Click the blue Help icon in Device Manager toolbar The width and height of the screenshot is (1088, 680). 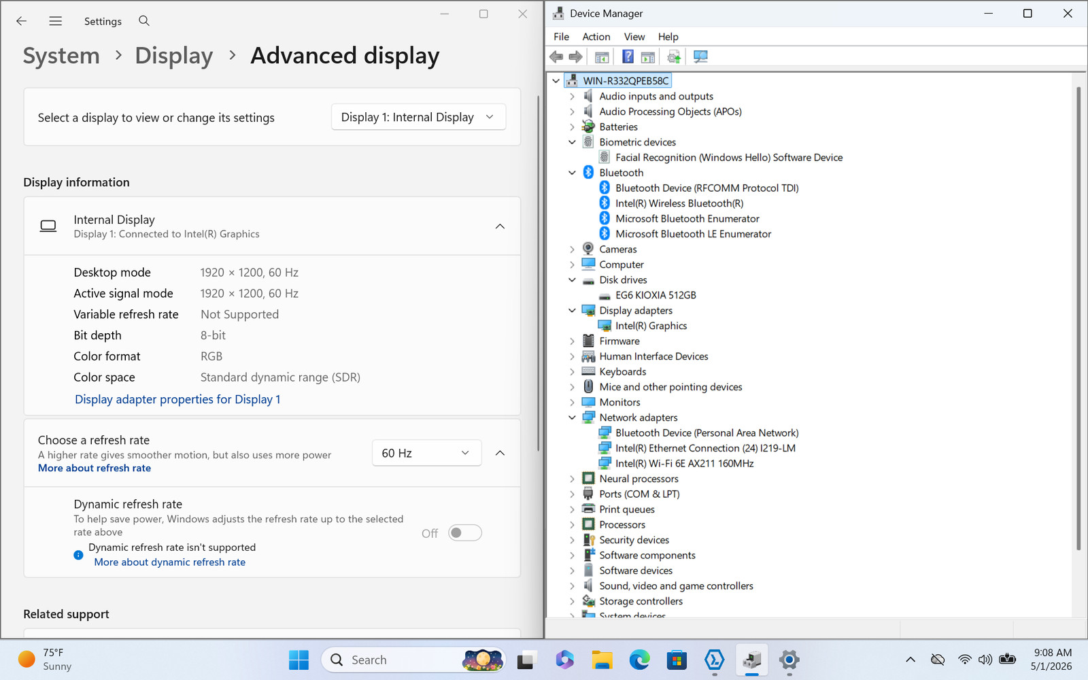point(628,57)
